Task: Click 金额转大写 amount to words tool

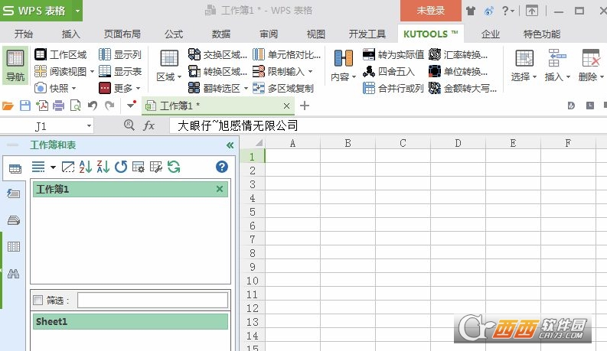Action: [462, 88]
